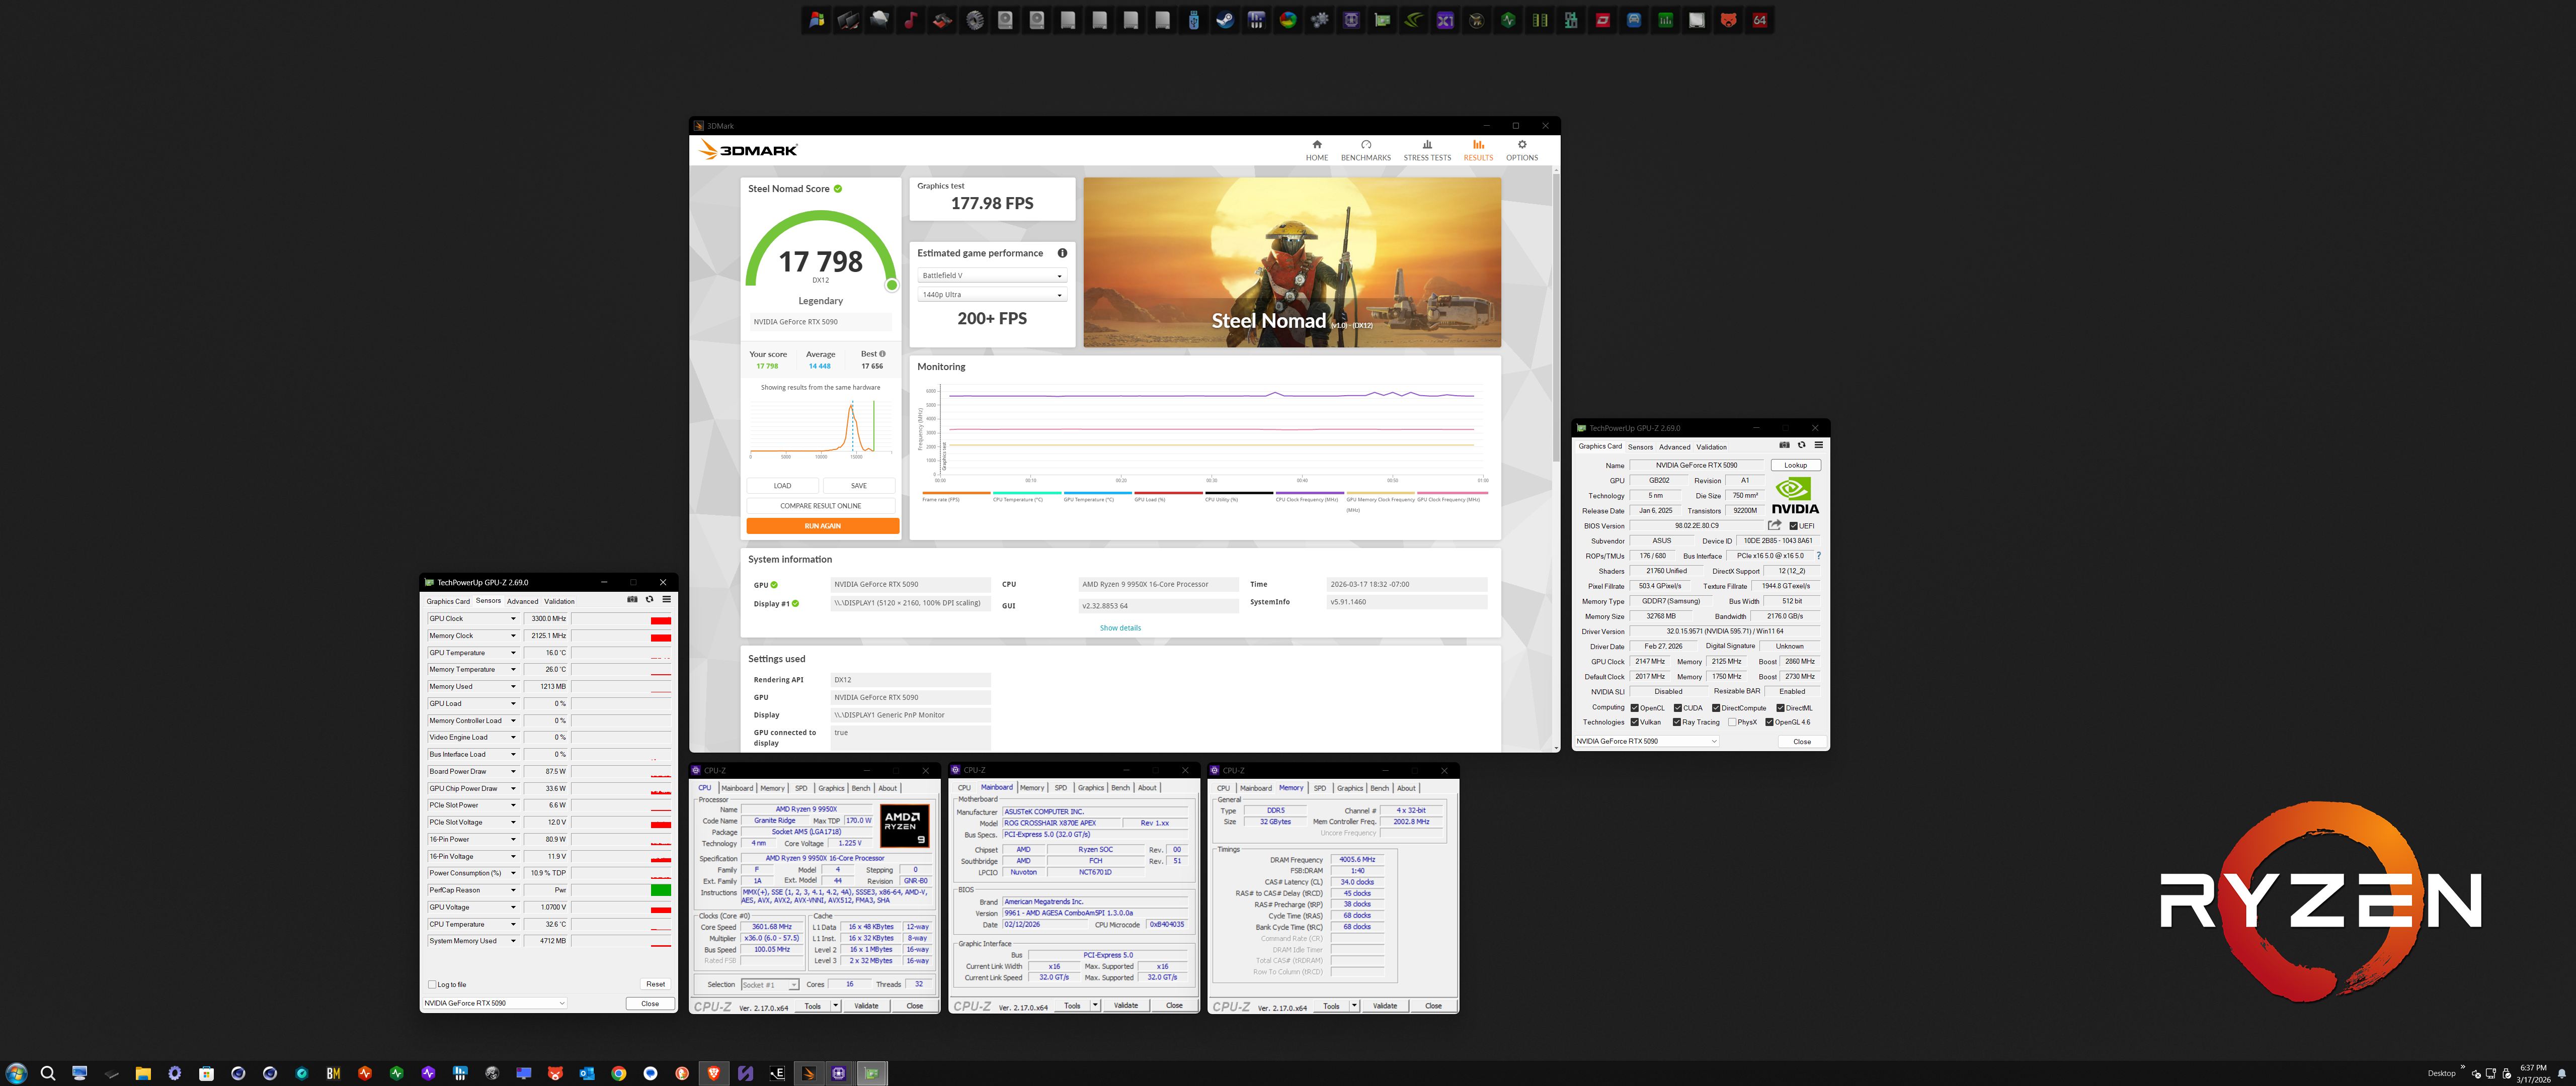Go to 3DMark Benchmarks section
This screenshot has height=1086, width=2576.
coord(1365,150)
